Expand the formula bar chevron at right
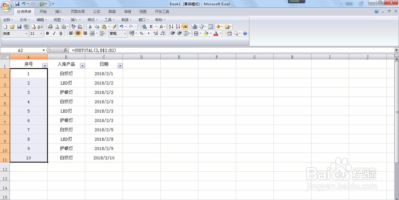 click(x=396, y=50)
